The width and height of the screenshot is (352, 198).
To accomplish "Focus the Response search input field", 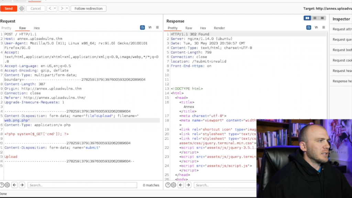I will point(225,185).
